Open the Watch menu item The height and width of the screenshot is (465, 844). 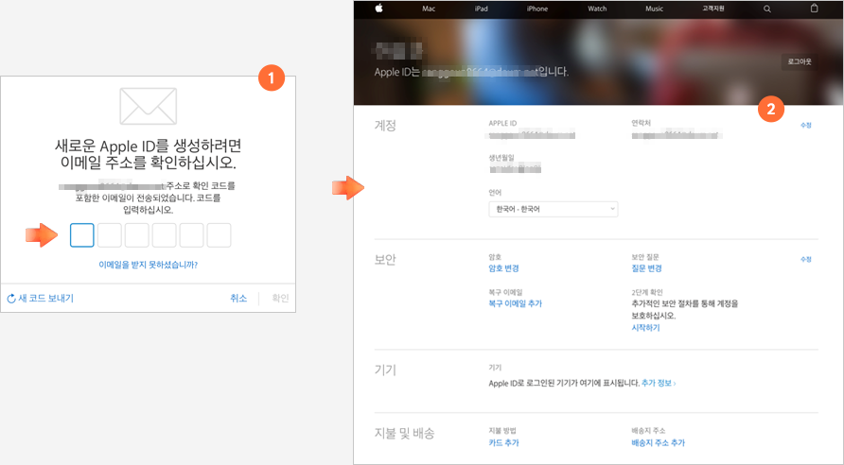[x=597, y=9]
